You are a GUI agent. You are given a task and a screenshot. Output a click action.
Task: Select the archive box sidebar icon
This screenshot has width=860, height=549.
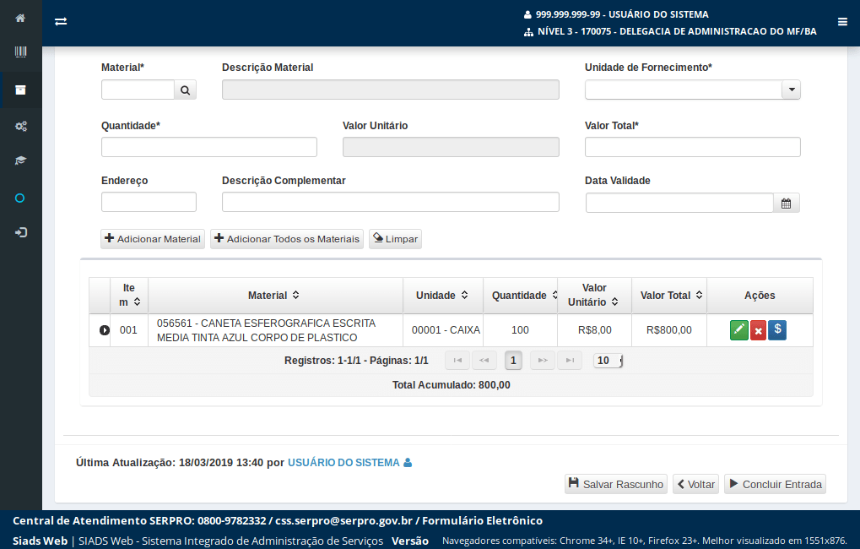(x=20, y=90)
